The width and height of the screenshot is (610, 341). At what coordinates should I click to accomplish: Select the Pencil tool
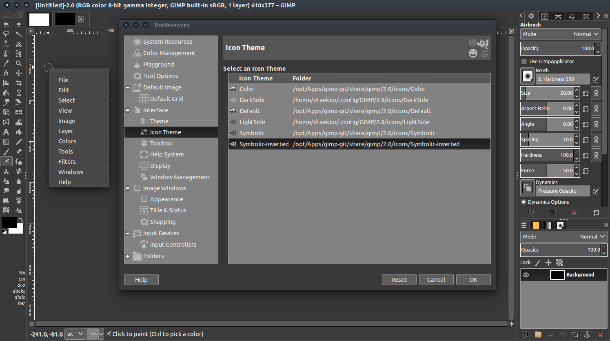coord(19,142)
